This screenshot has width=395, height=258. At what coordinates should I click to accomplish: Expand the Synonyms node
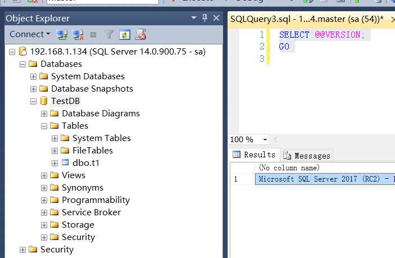tap(44, 188)
